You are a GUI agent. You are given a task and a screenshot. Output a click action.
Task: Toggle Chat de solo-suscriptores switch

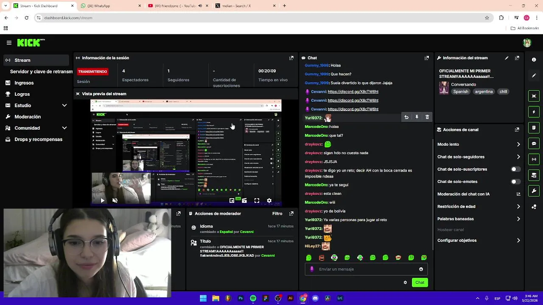[x=515, y=169]
